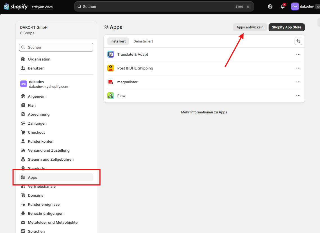This screenshot has height=233, width=320.
Task: Open Versand und Zustellung settings
Action: pos(56,150)
